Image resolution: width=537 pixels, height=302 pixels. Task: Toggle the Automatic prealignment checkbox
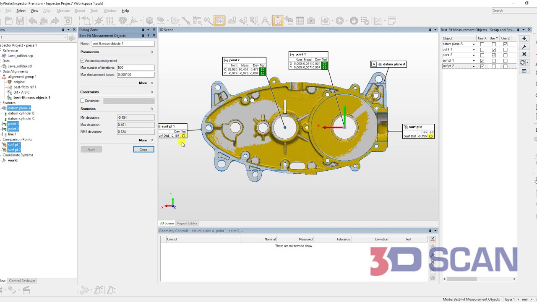tap(82, 60)
